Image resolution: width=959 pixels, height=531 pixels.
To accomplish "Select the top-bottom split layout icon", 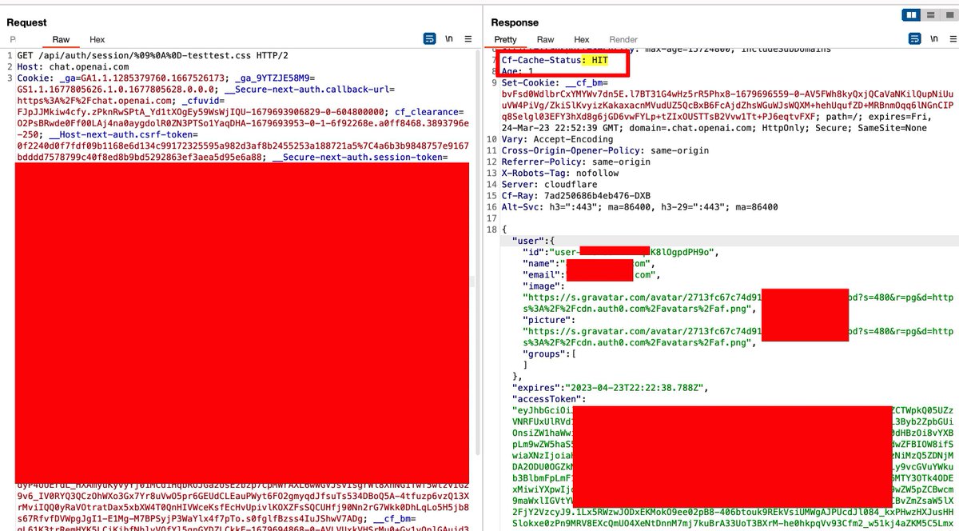I will 929,14.
